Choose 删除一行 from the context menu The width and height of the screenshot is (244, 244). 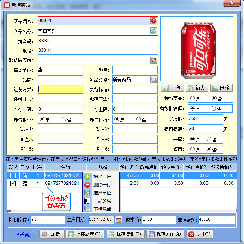101,184
